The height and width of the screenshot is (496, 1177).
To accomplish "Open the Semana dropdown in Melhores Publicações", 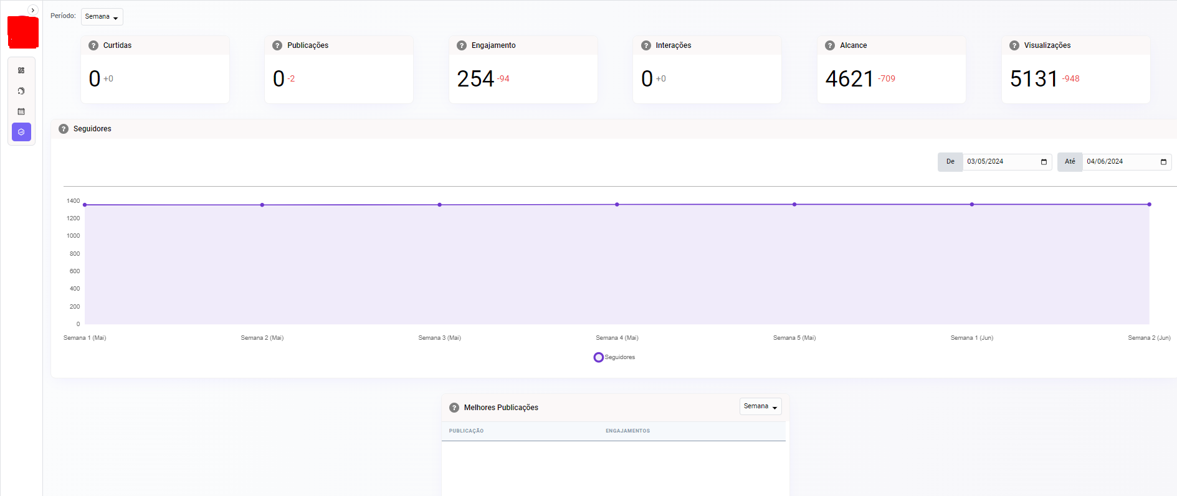I will tap(760, 406).
